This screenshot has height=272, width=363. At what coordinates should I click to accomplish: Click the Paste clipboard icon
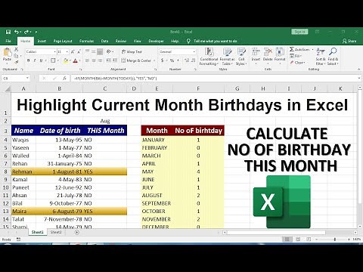coord(7,53)
